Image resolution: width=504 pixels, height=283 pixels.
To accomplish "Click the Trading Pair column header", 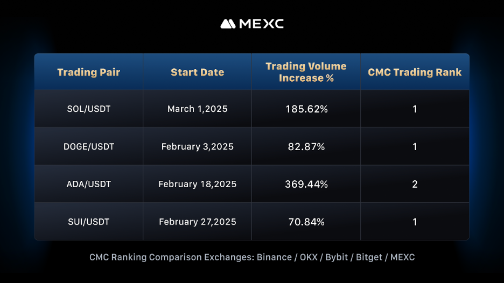I will [89, 72].
